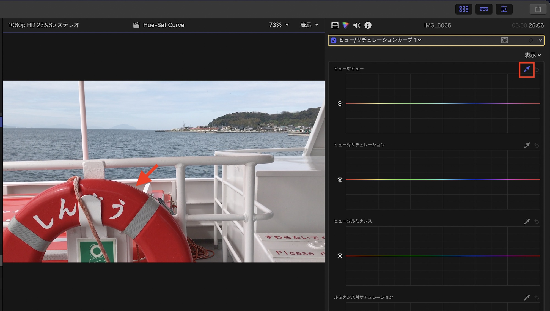Open the Audio inspector speaker icon

point(357,25)
